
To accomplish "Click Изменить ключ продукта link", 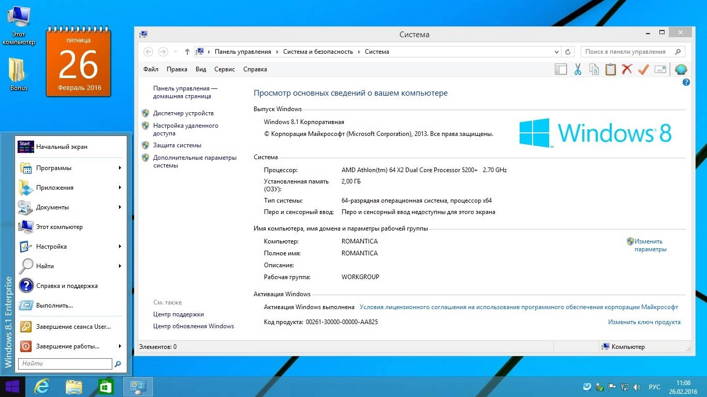I will tap(644, 322).
